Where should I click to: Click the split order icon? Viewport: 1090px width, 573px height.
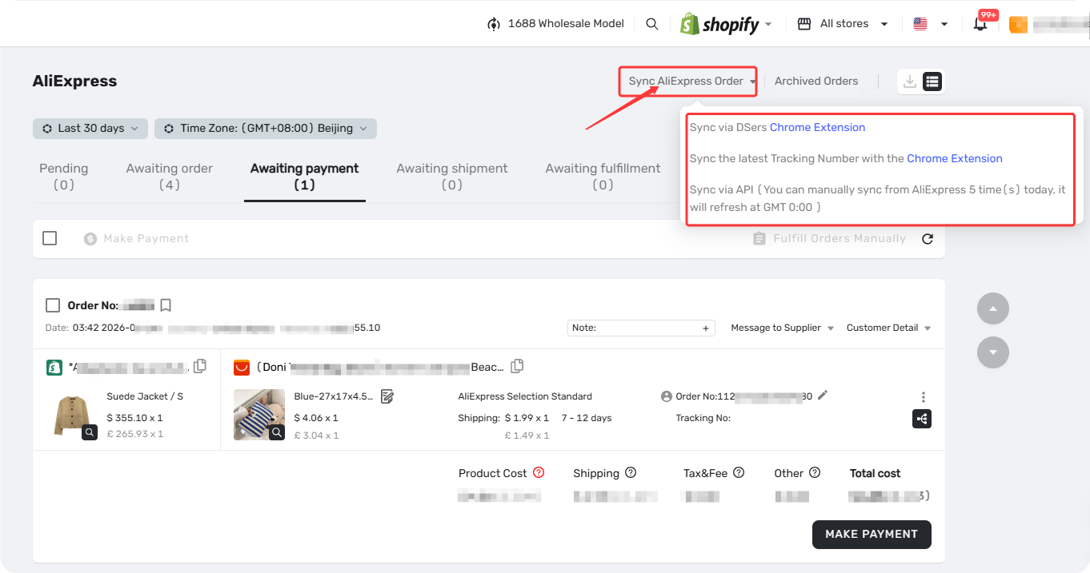click(922, 419)
